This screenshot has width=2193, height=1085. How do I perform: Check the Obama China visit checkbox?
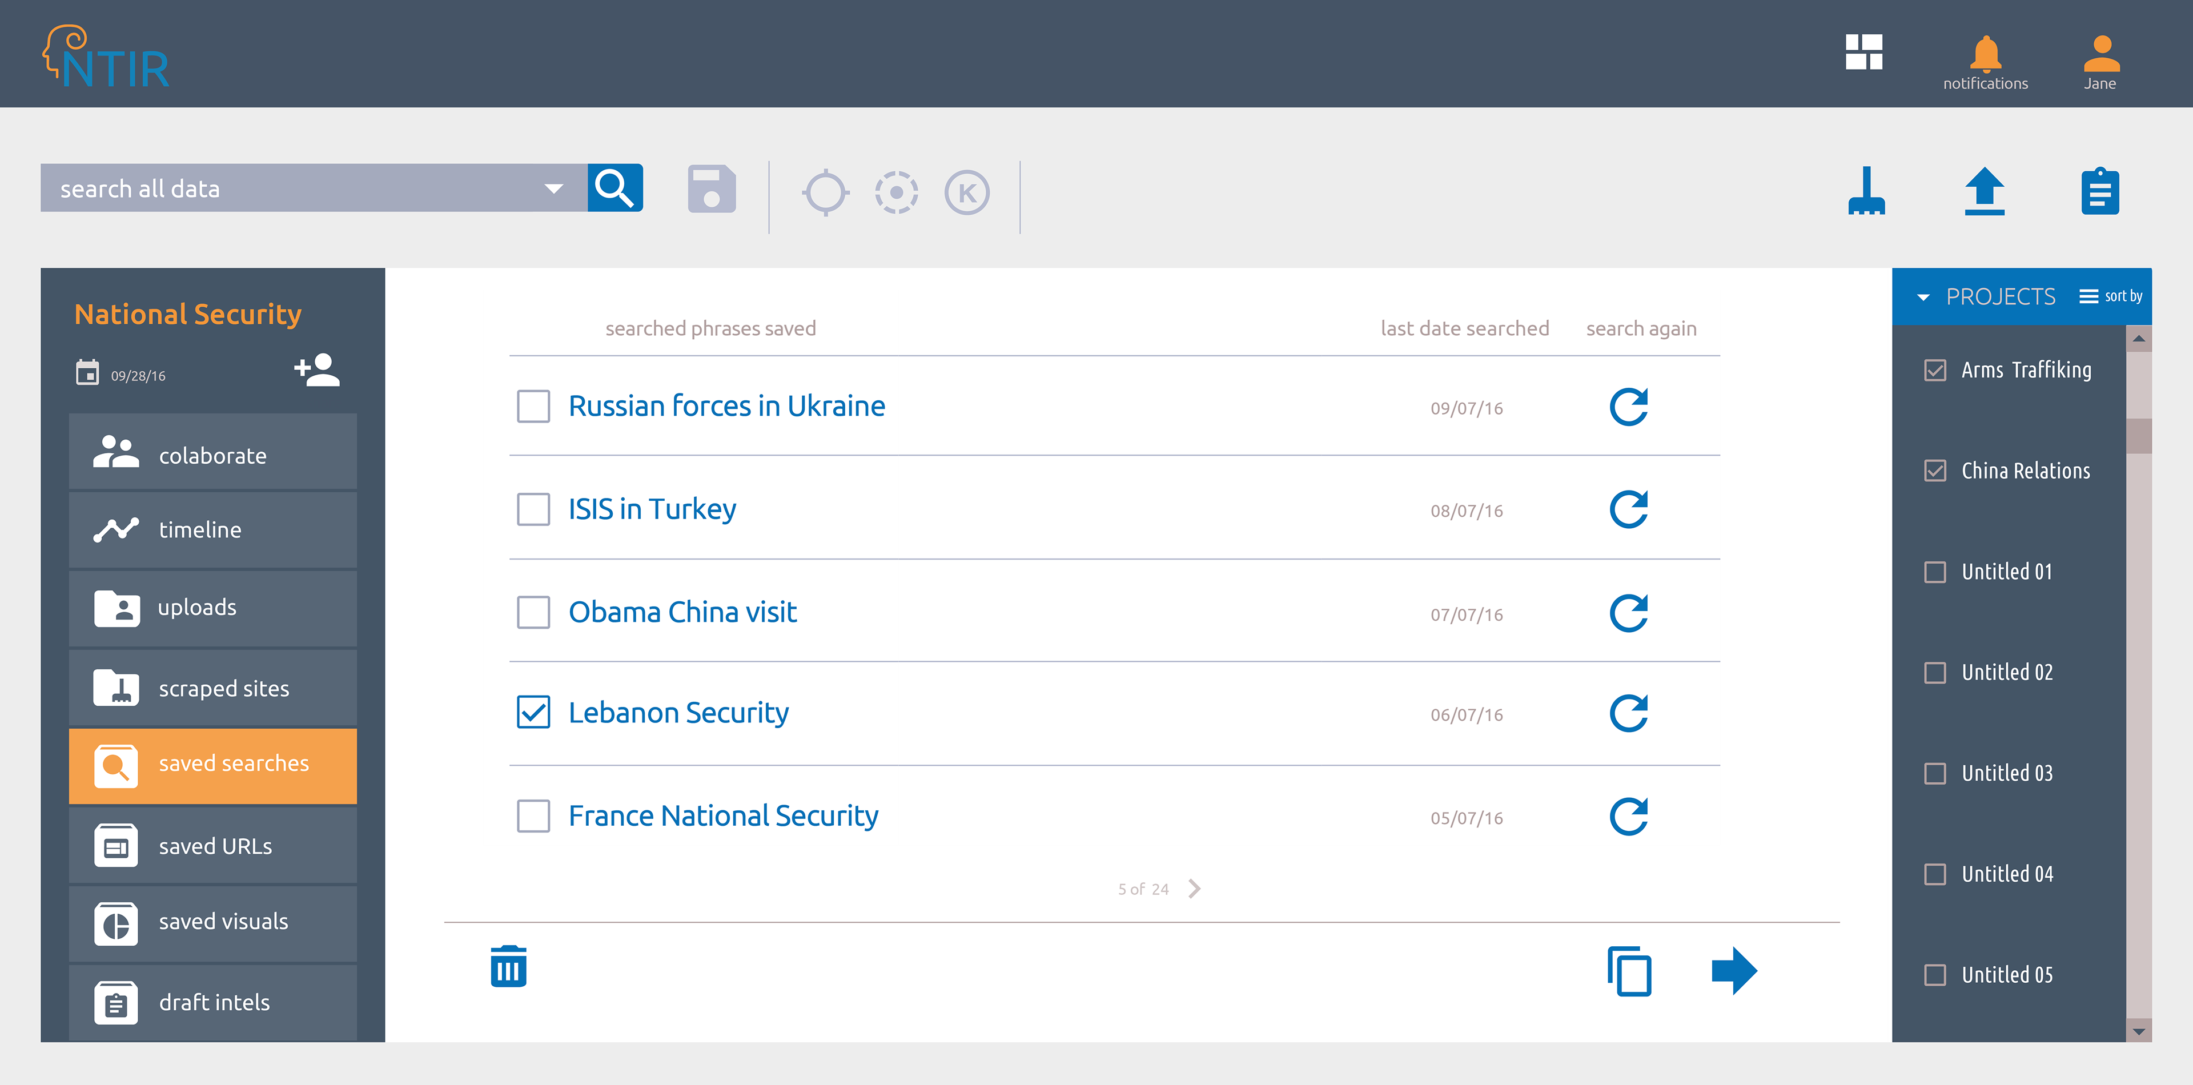(x=533, y=612)
